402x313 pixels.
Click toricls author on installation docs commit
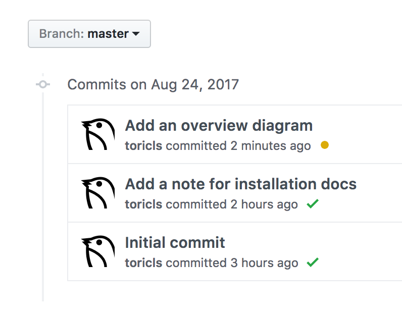pyautogui.click(x=143, y=204)
